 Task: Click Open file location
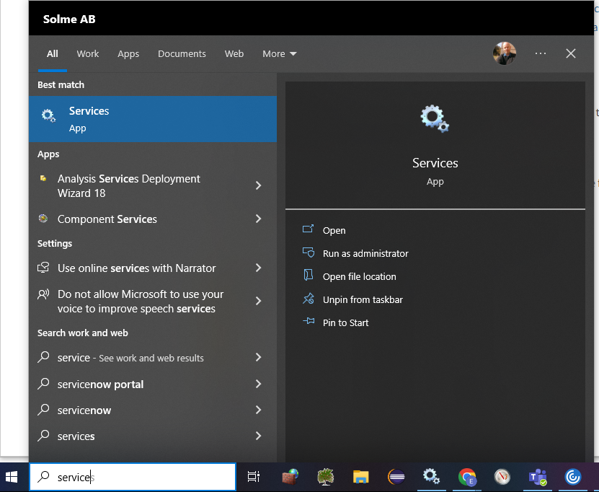(x=359, y=276)
